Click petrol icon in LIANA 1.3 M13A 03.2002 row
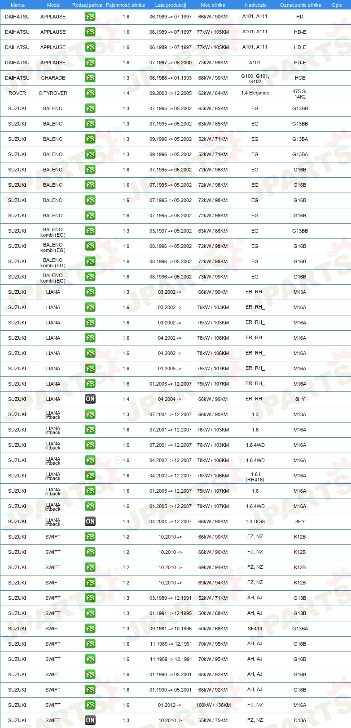This screenshot has width=351, height=728. coord(90,292)
